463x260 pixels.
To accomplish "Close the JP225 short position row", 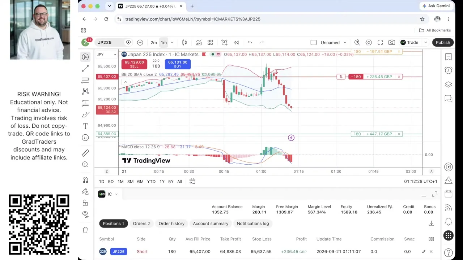I will point(431,252).
